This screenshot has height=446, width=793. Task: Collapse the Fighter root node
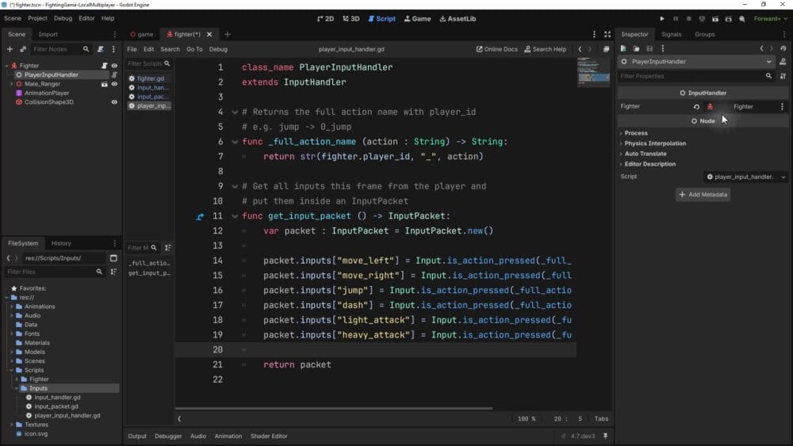click(x=6, y=66)
